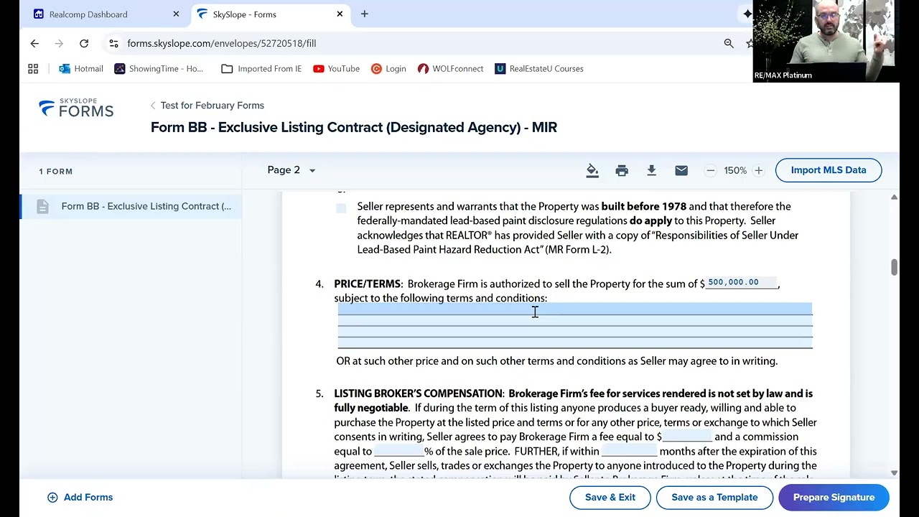Click Save & Exit
919x517 pixels.
[610, 498]
